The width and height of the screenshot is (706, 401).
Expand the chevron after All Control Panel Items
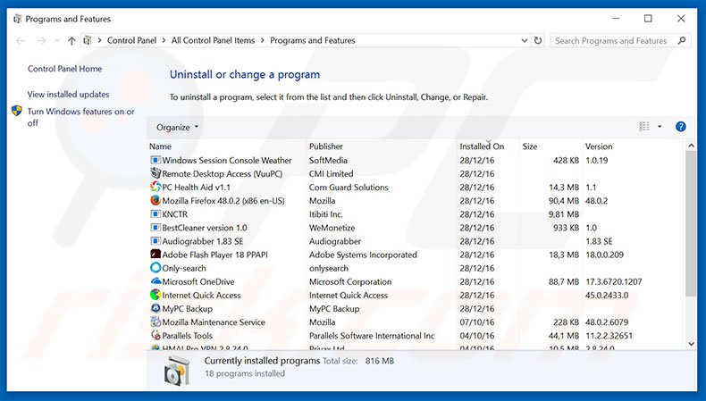[x=263, y=40]
